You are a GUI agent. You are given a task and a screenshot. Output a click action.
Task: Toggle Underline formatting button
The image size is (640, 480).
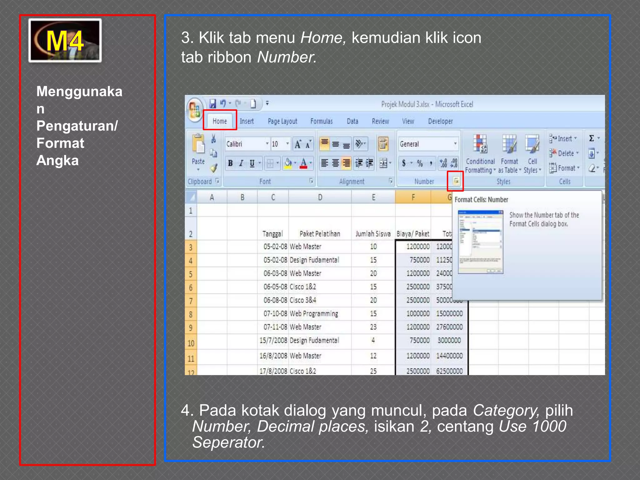click(252, 163)
